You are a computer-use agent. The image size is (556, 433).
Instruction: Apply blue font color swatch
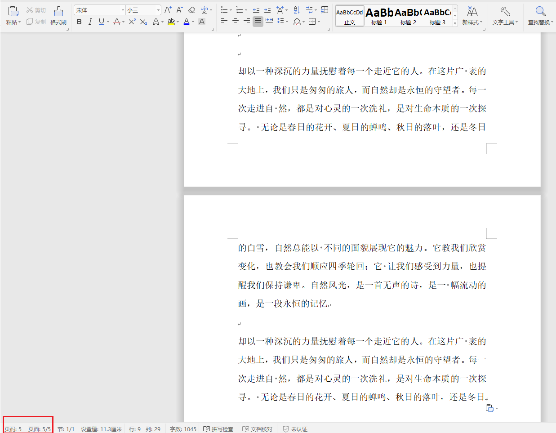[186, 21]
